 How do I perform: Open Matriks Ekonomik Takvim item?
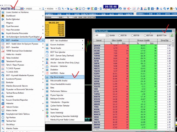tap(17, 86)
